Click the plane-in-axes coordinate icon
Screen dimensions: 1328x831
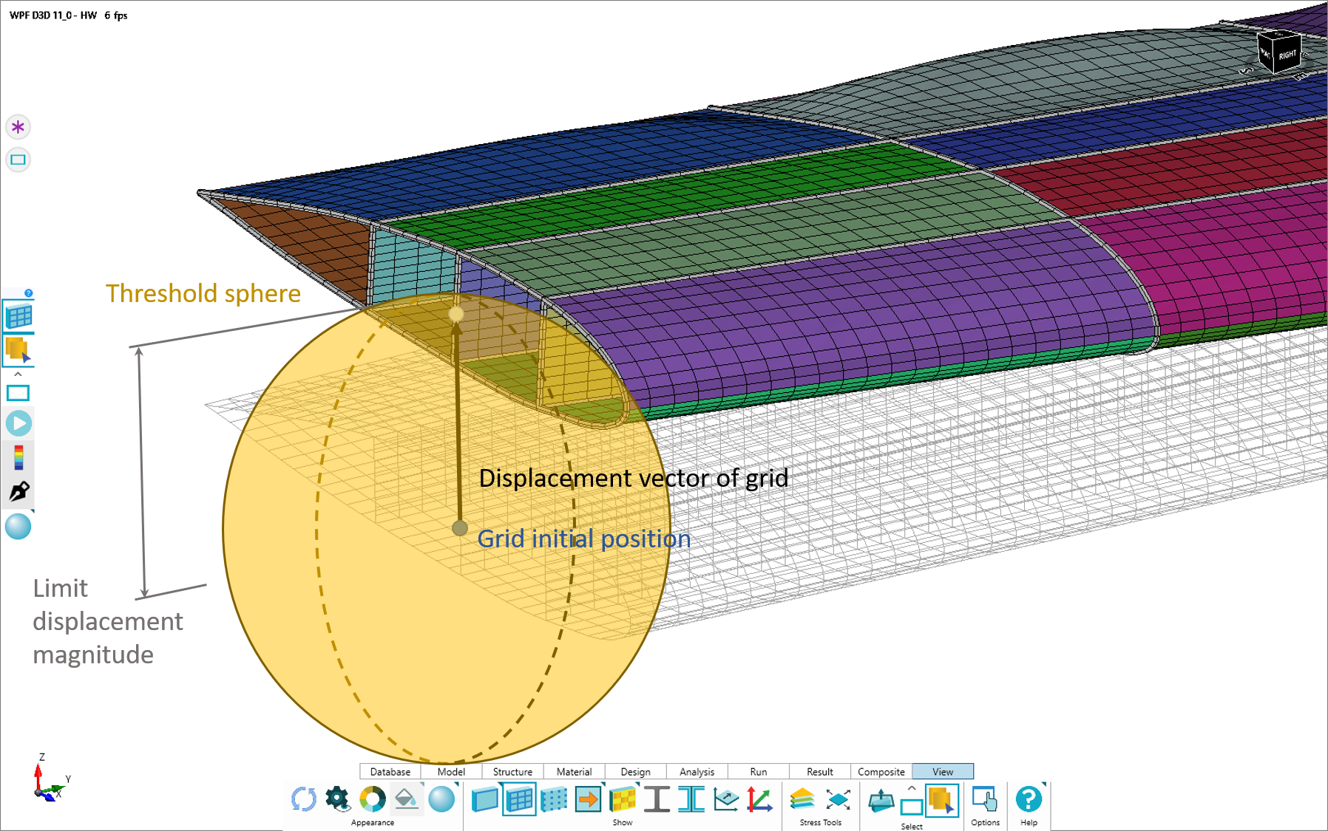(x=726, y=799)
